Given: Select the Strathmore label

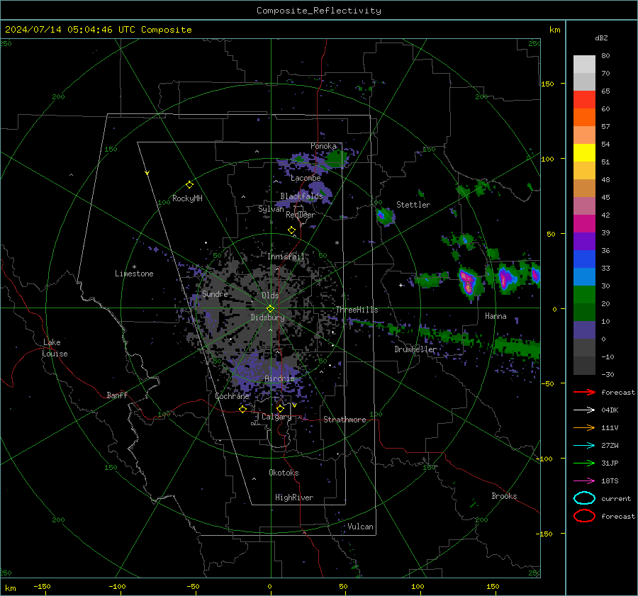Looking at the screenshot, I should (345, 420).
